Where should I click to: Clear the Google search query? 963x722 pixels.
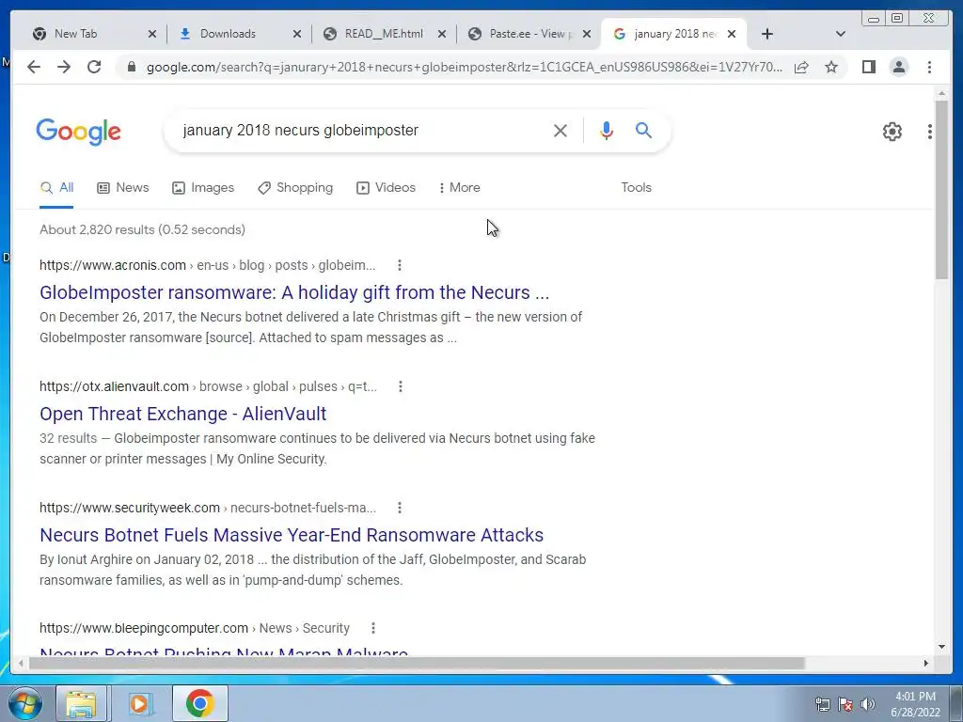[x=560, y=130]
